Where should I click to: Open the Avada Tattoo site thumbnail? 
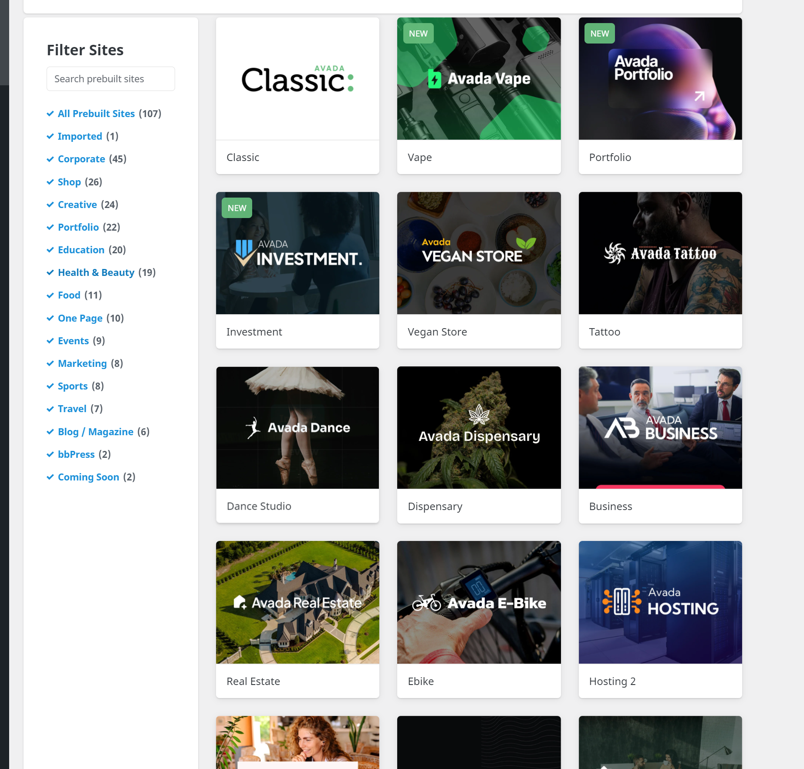[x=660, y=253]
